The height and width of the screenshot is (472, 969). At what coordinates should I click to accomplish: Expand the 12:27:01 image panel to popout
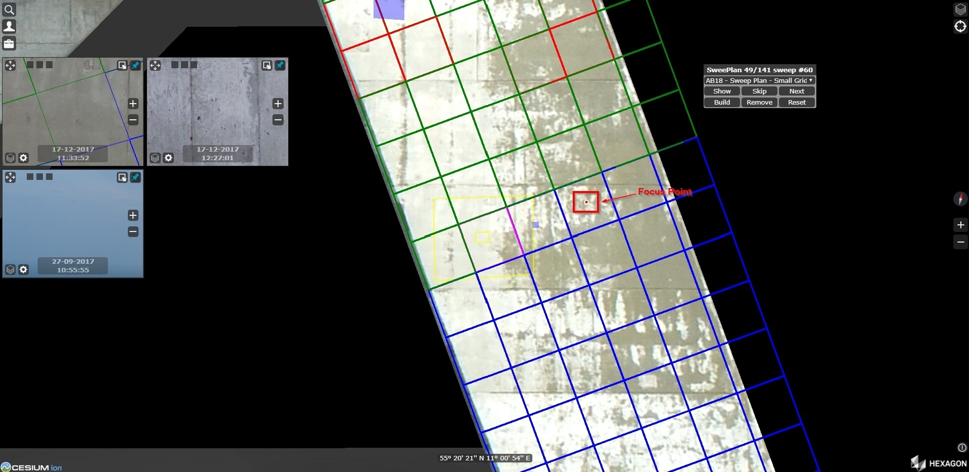pyautogui.click(x=266, y=65)
